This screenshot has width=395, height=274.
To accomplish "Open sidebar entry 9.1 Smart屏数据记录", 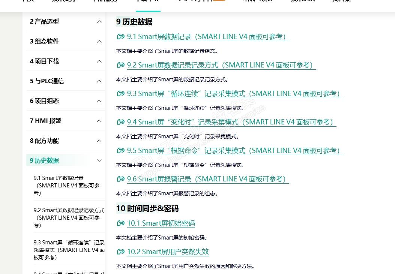I will point(67,186).
